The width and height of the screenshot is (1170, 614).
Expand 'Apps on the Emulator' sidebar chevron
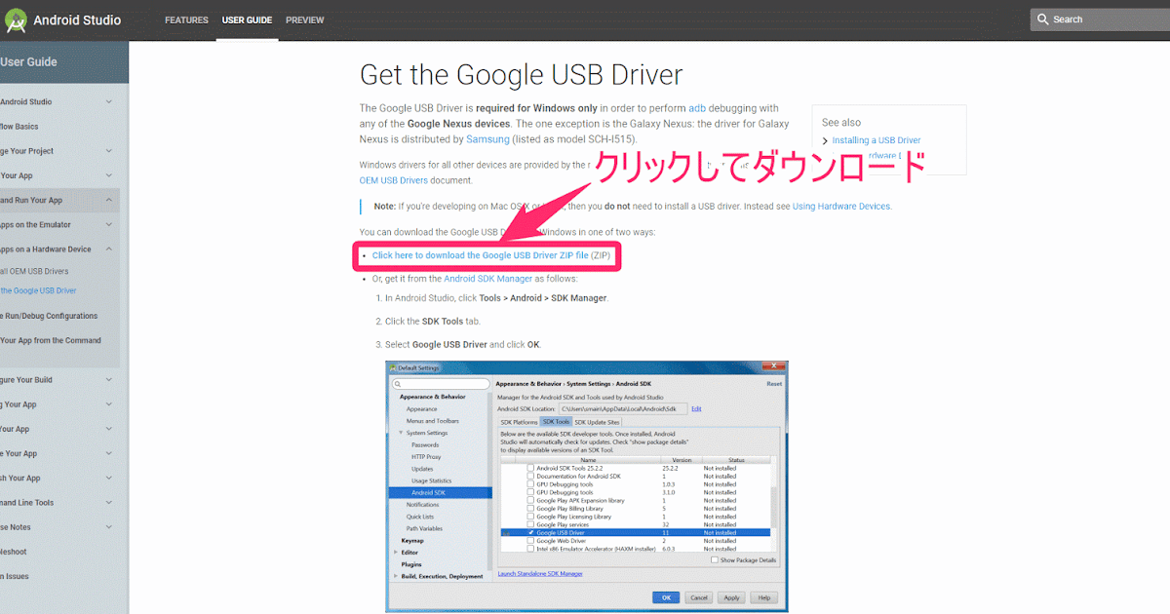pos(108,225)
